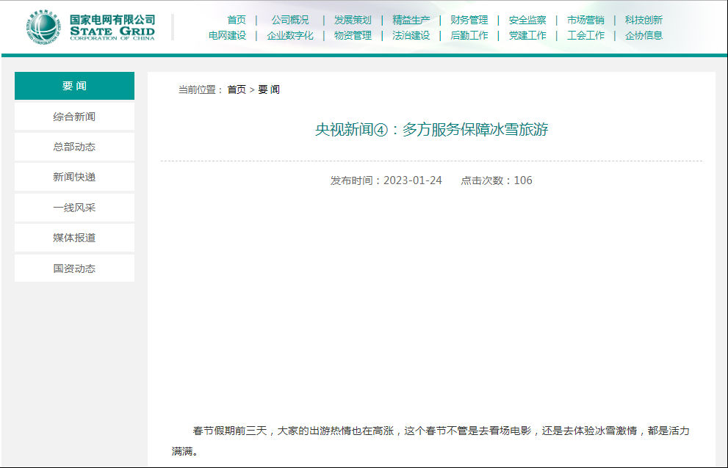Screen dimensions: 728x468
Task: Open 企协信息 from the top menu
Action: pos(644,35)
